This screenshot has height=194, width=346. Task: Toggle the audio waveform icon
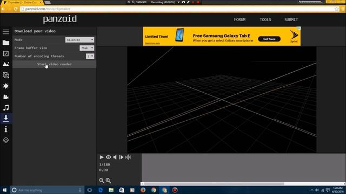point(128,157)
